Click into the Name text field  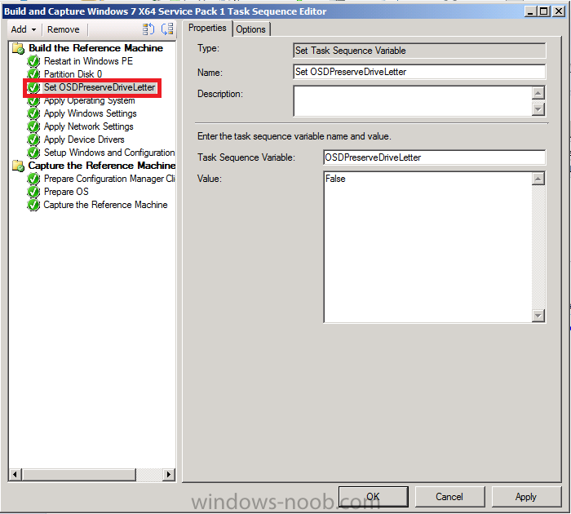coord(419,72)
